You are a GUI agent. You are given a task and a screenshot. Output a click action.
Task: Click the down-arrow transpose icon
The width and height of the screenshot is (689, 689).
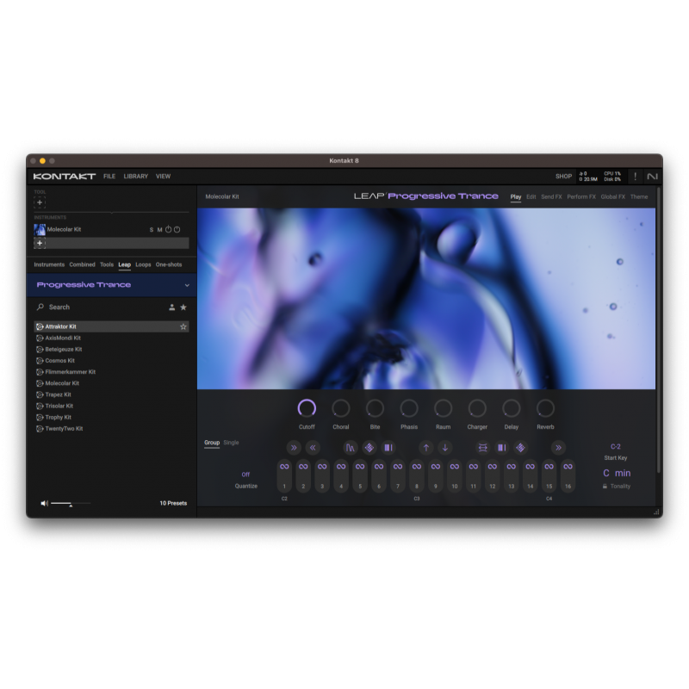[x=445, y=448]
